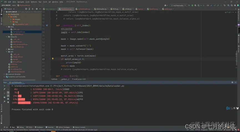
Task: Collapse the checkpoints folder
Action: point(7,14)
